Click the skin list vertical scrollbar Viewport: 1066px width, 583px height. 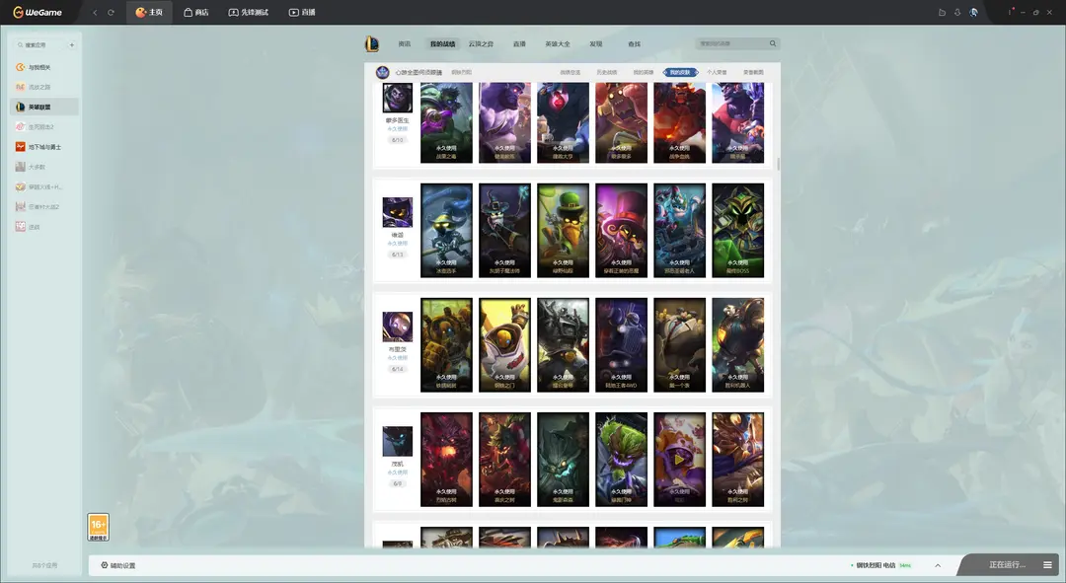[x=778, y=164]
